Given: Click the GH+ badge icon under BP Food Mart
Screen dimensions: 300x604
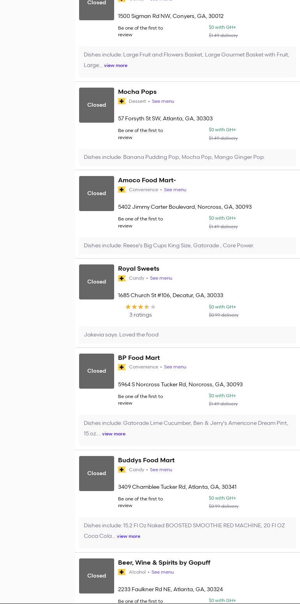Looking at the screenshot, I should pos(122,367).
